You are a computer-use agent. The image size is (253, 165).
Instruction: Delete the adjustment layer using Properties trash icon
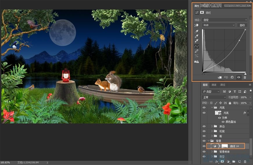tap(245, 77)
